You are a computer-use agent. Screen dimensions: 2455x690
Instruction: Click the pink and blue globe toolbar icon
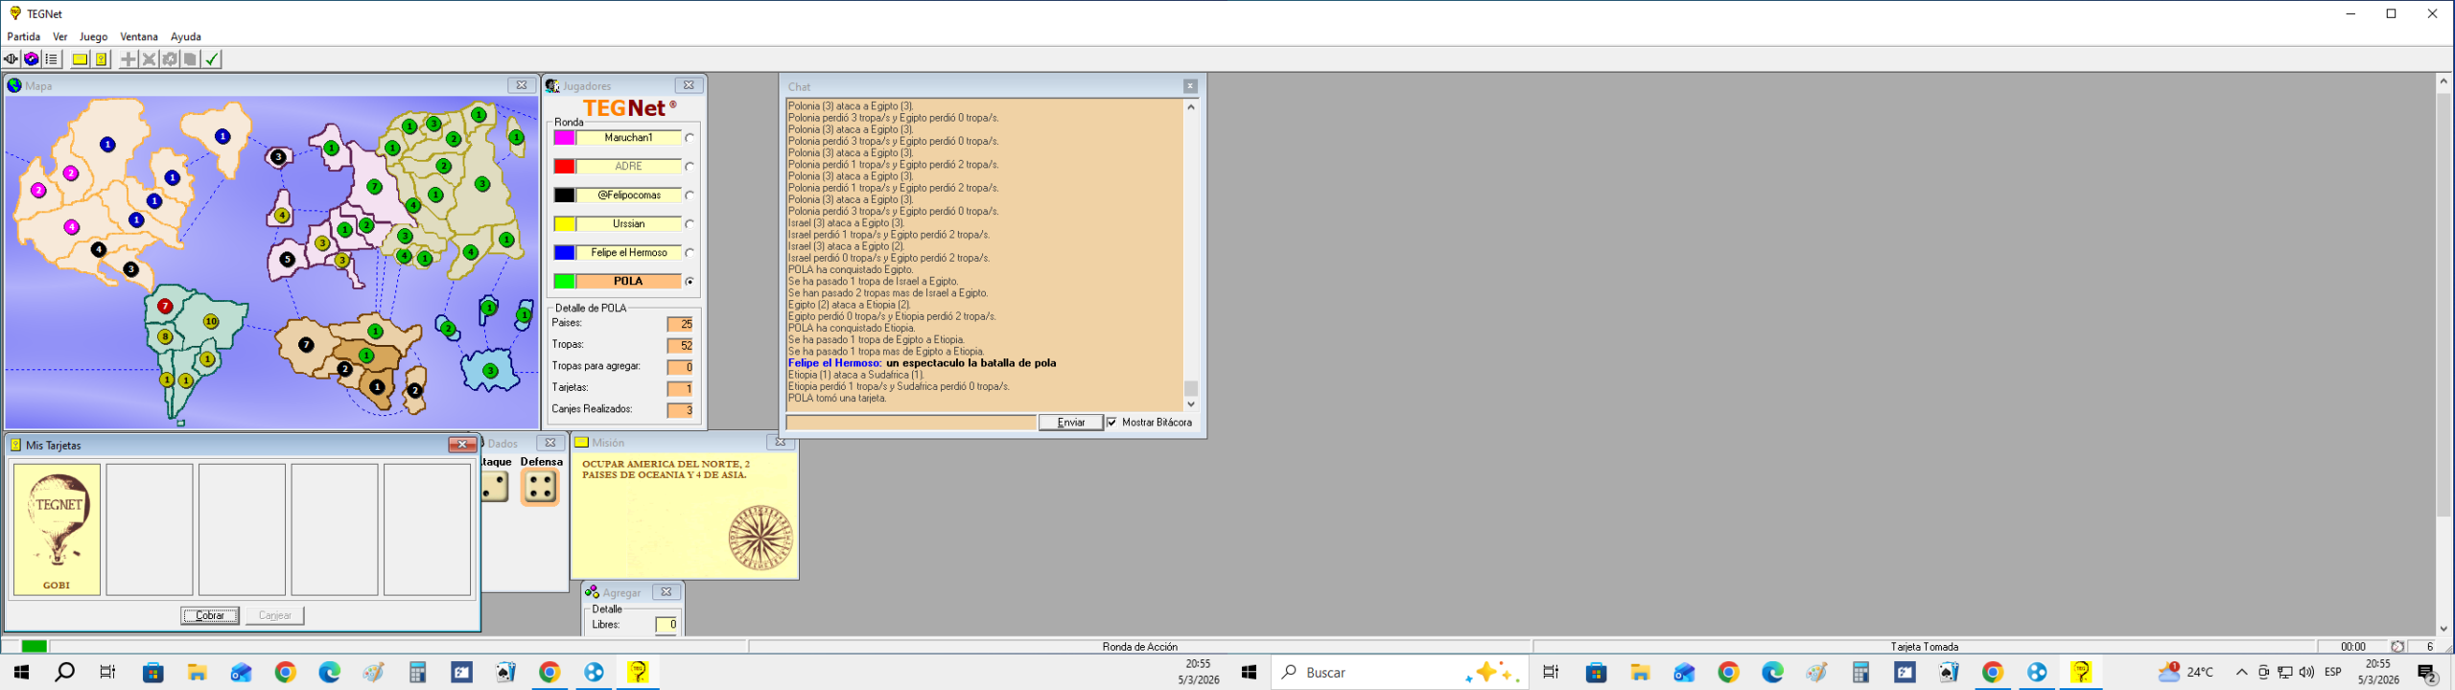click(32, 59)
